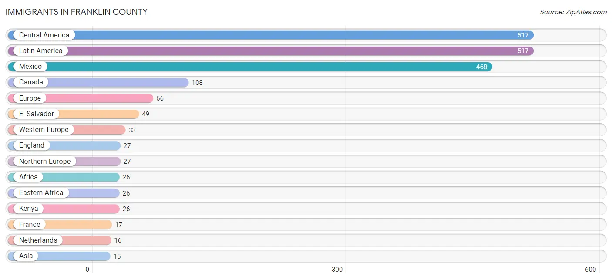Click the 468 value on Mexico bar

tap(482, 67)
